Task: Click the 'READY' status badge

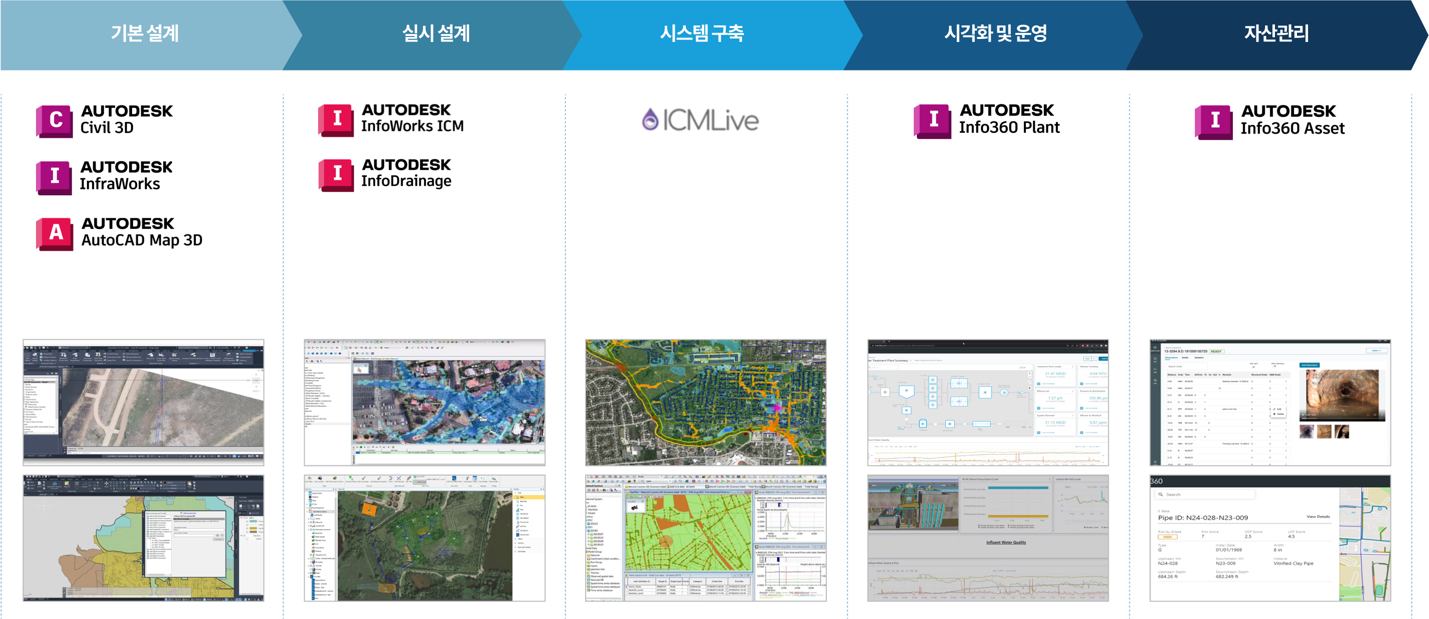Action: click(x=1216, y=351)
